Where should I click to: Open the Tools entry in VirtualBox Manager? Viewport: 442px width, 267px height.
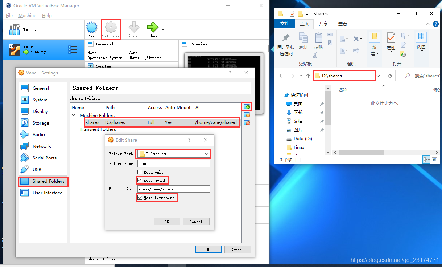click(x=44, y=29)
